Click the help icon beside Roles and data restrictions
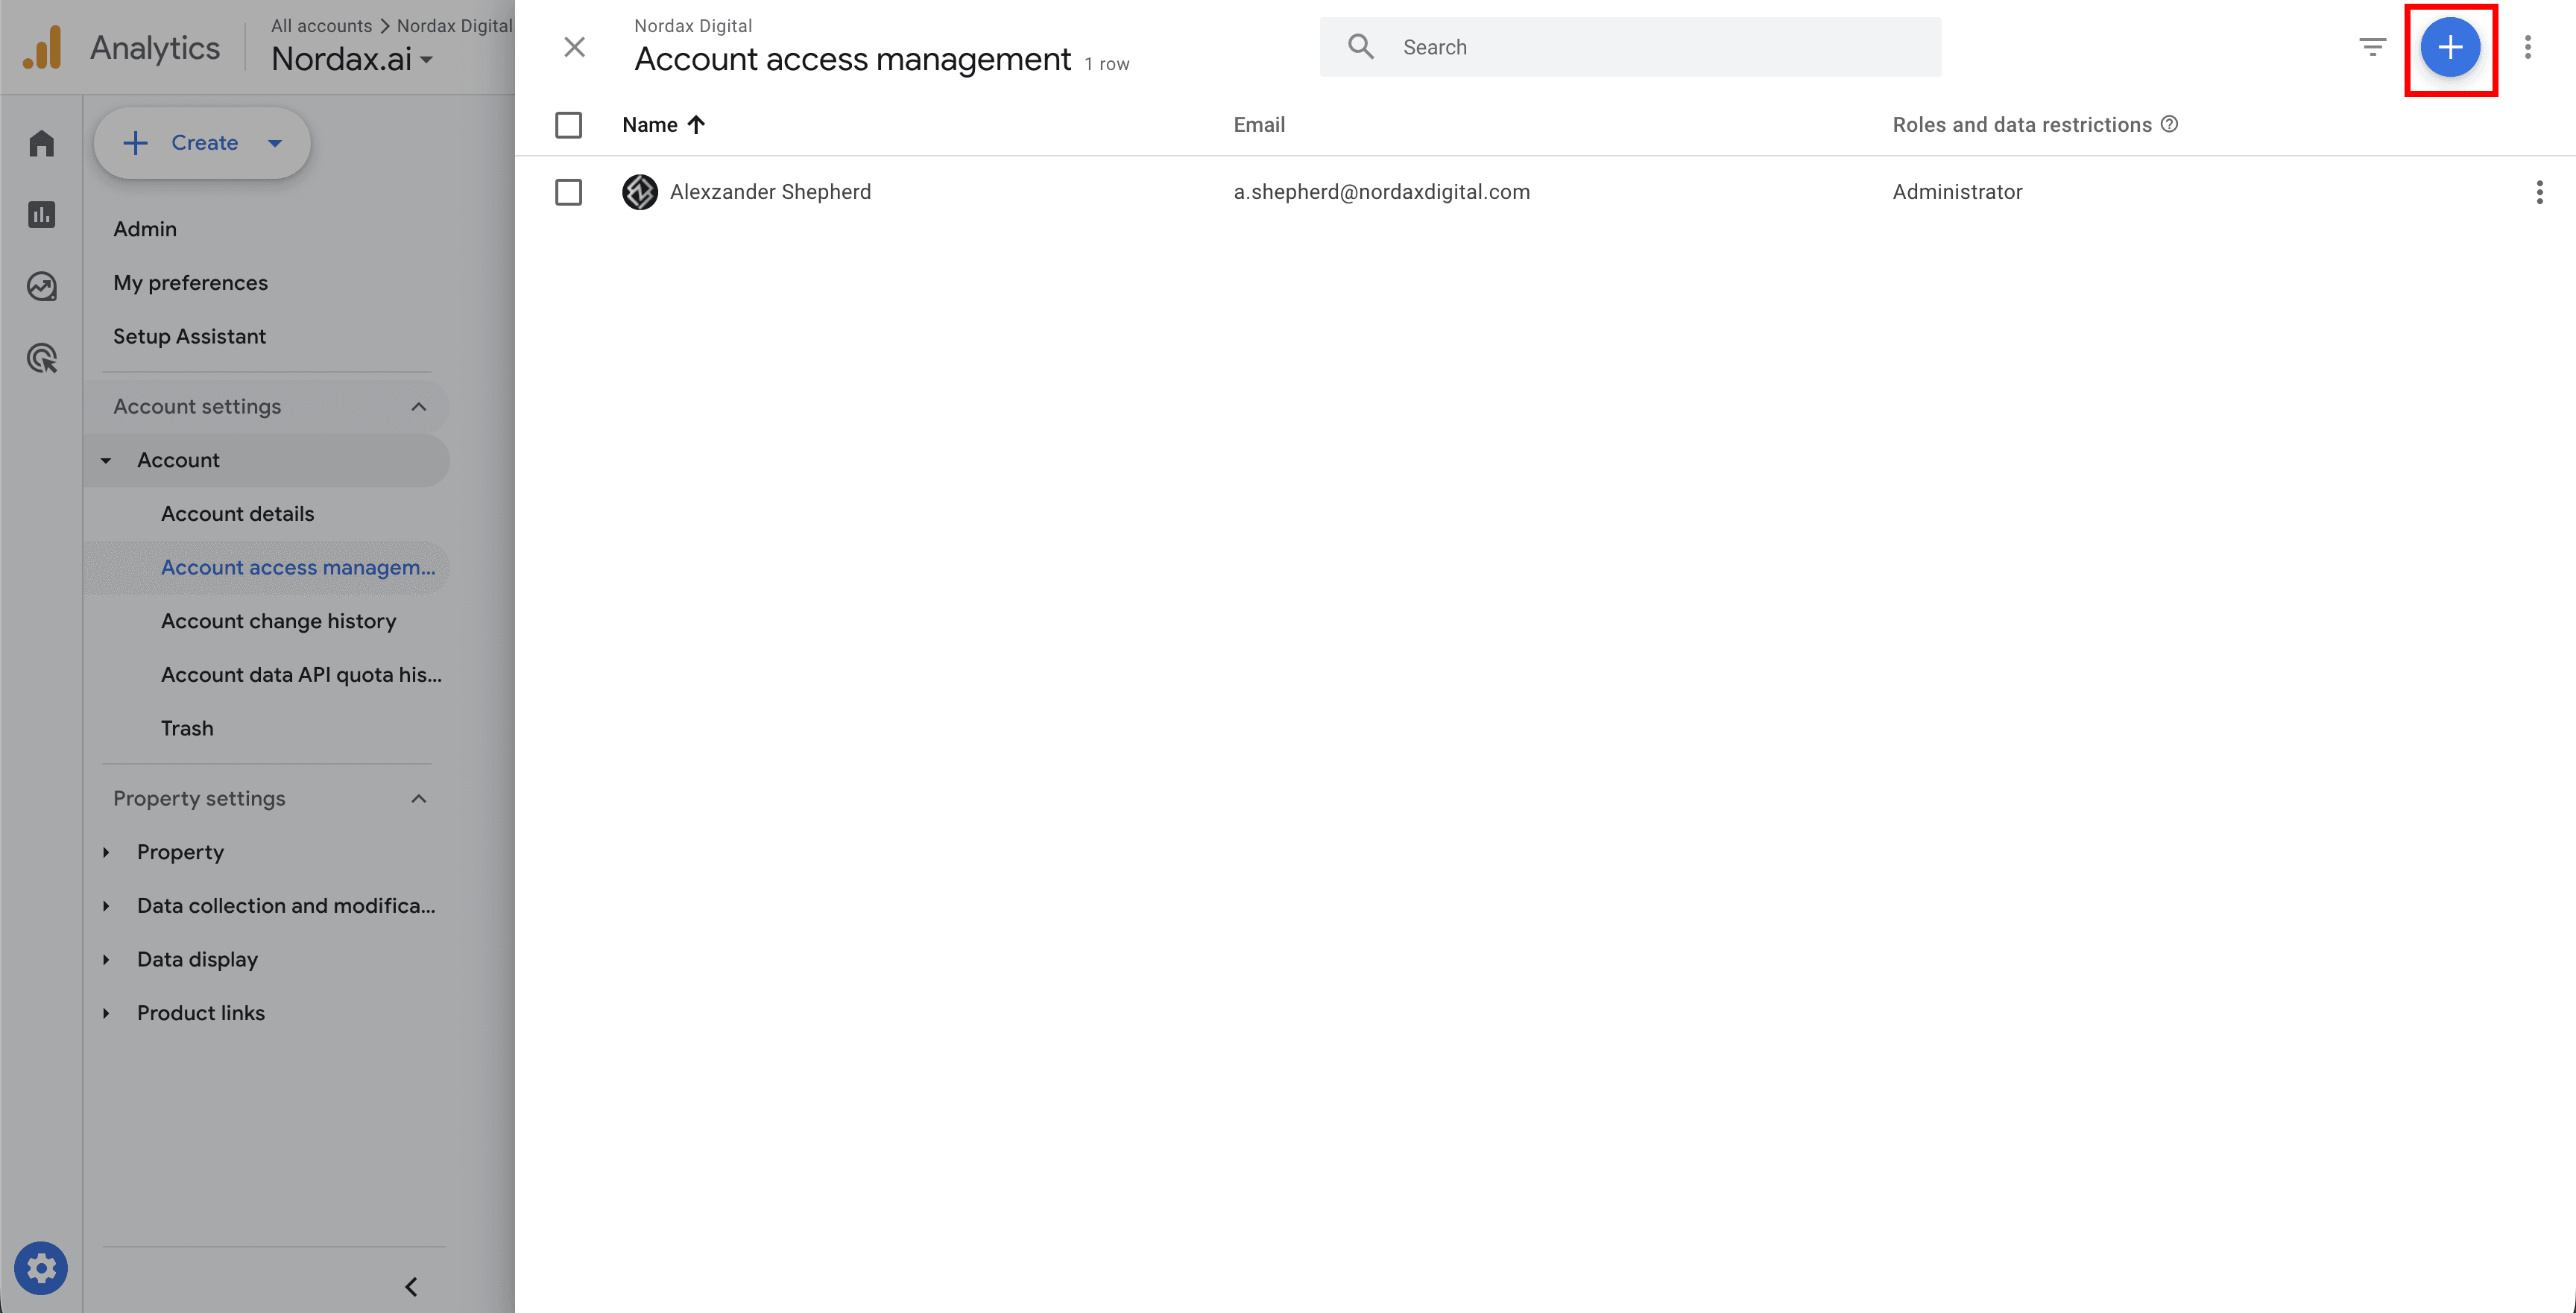Screen dimensions: 2576x1313 pyautogui.click(x=2169, y=124)
